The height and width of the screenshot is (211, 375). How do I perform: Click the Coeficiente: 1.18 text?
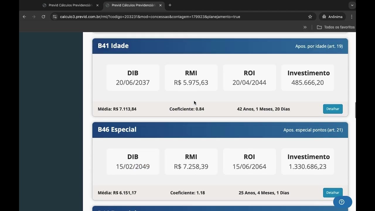tap(187, 193)
